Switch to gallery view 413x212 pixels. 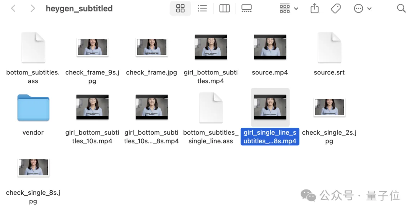pos(247,8)
